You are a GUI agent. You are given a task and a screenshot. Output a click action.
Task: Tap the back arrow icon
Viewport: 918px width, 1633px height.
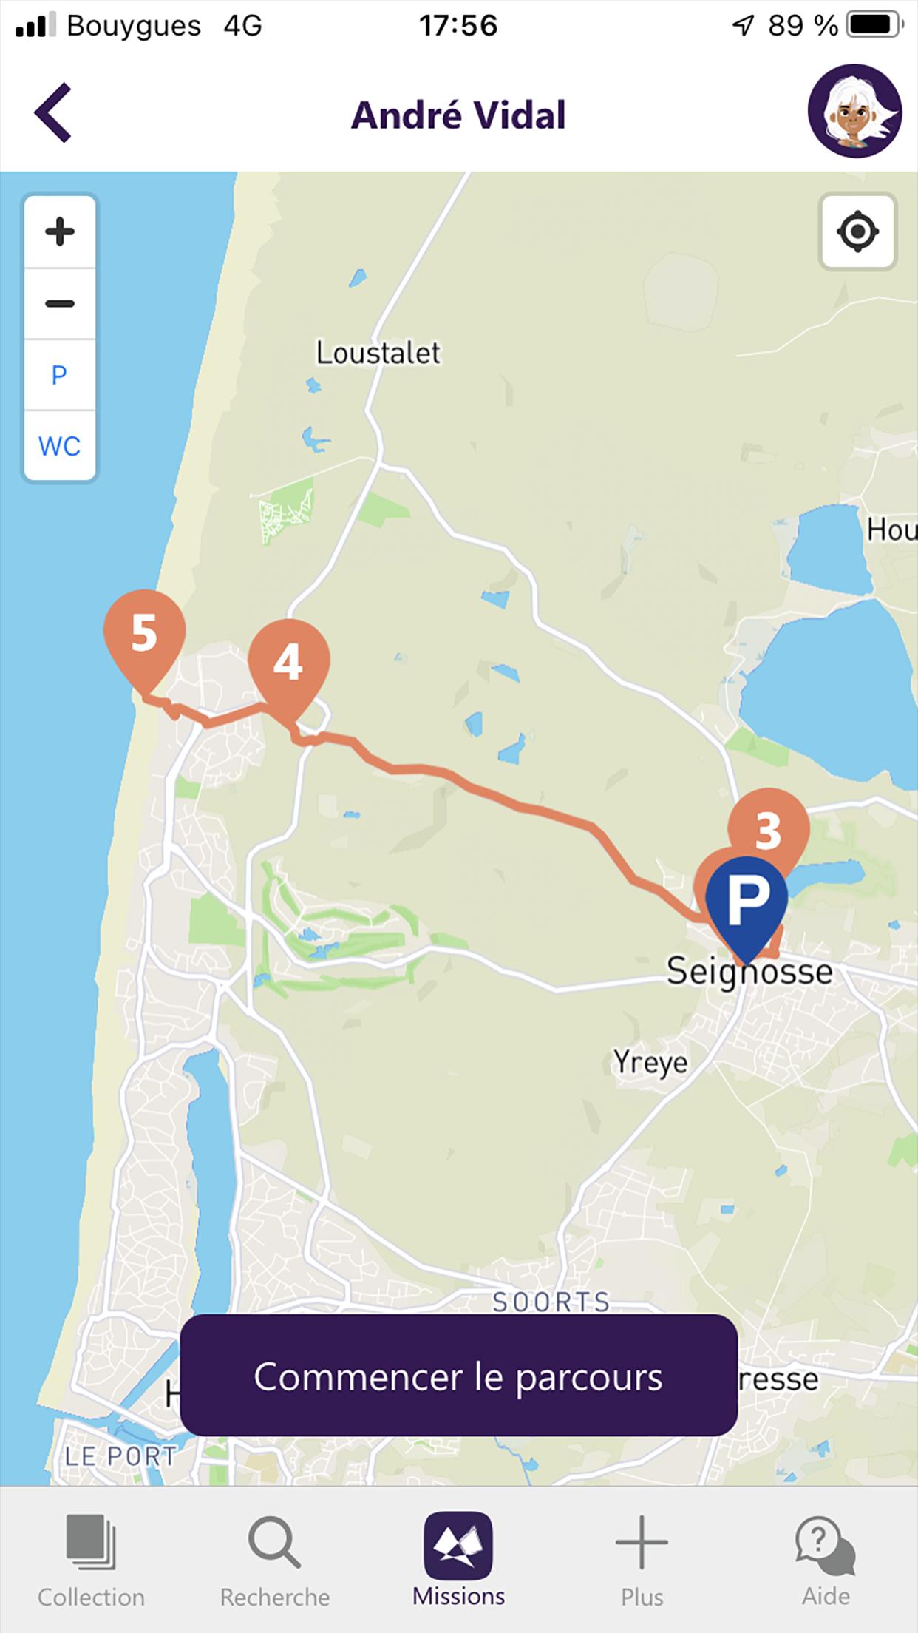click(53, 112)
